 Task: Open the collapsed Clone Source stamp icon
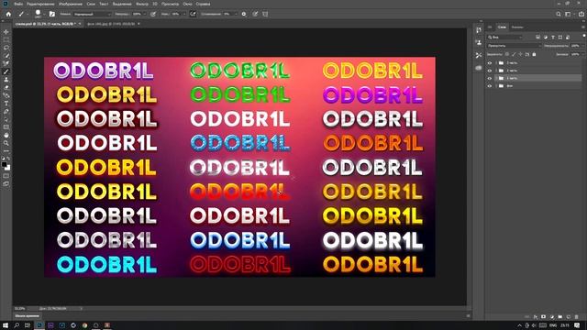tap(479, 43)
